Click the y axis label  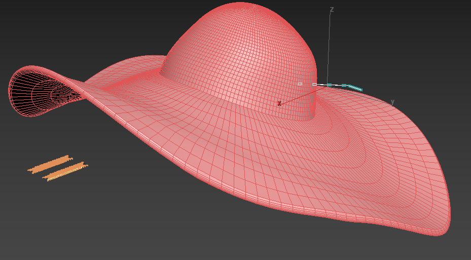(392, 102)
